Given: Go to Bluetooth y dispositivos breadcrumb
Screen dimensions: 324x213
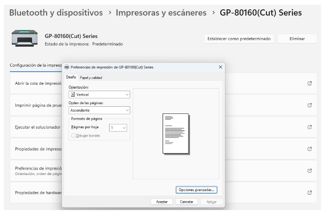Looking at the screenshot, I should click(x=56, y=13).
